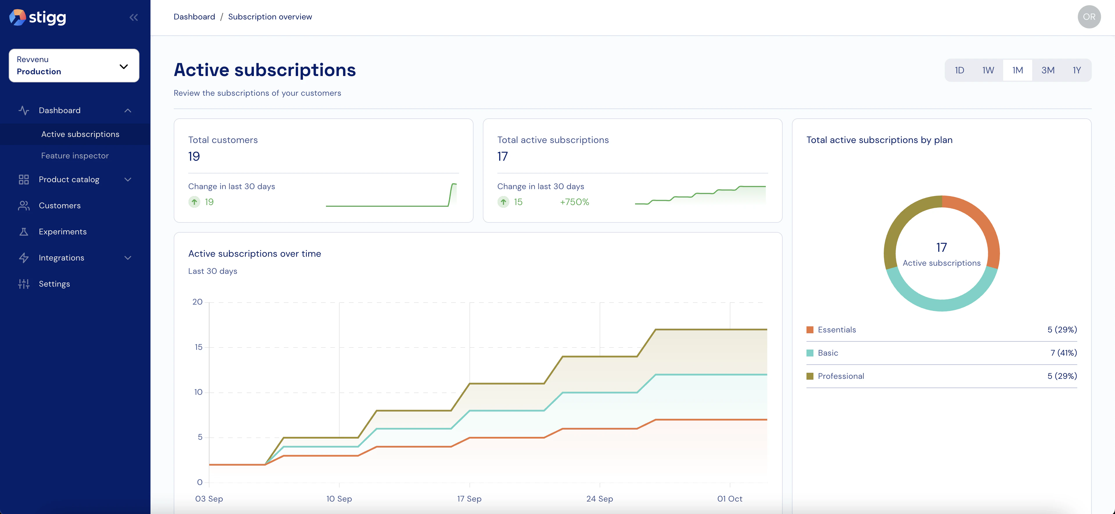Collapse the sidebar with double-chevron icon
The width and height of the screenshot is (1115, 514).
(134, 17)
